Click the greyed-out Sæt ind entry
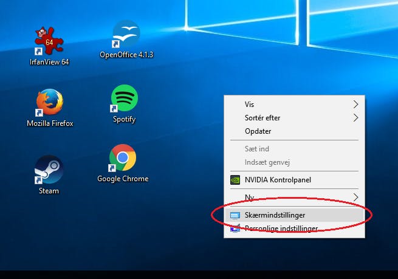This screenshot has height=279, width=398. (x=294, y=149)
